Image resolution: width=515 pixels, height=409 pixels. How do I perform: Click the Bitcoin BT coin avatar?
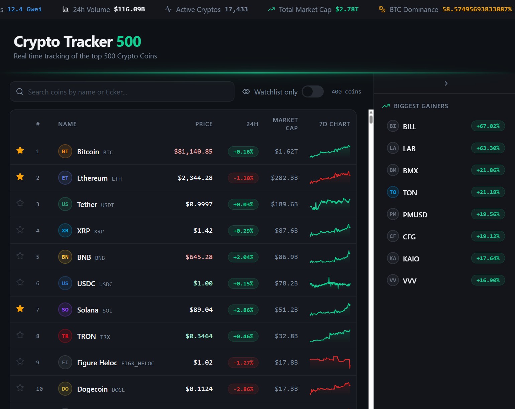tap(65, 151)
